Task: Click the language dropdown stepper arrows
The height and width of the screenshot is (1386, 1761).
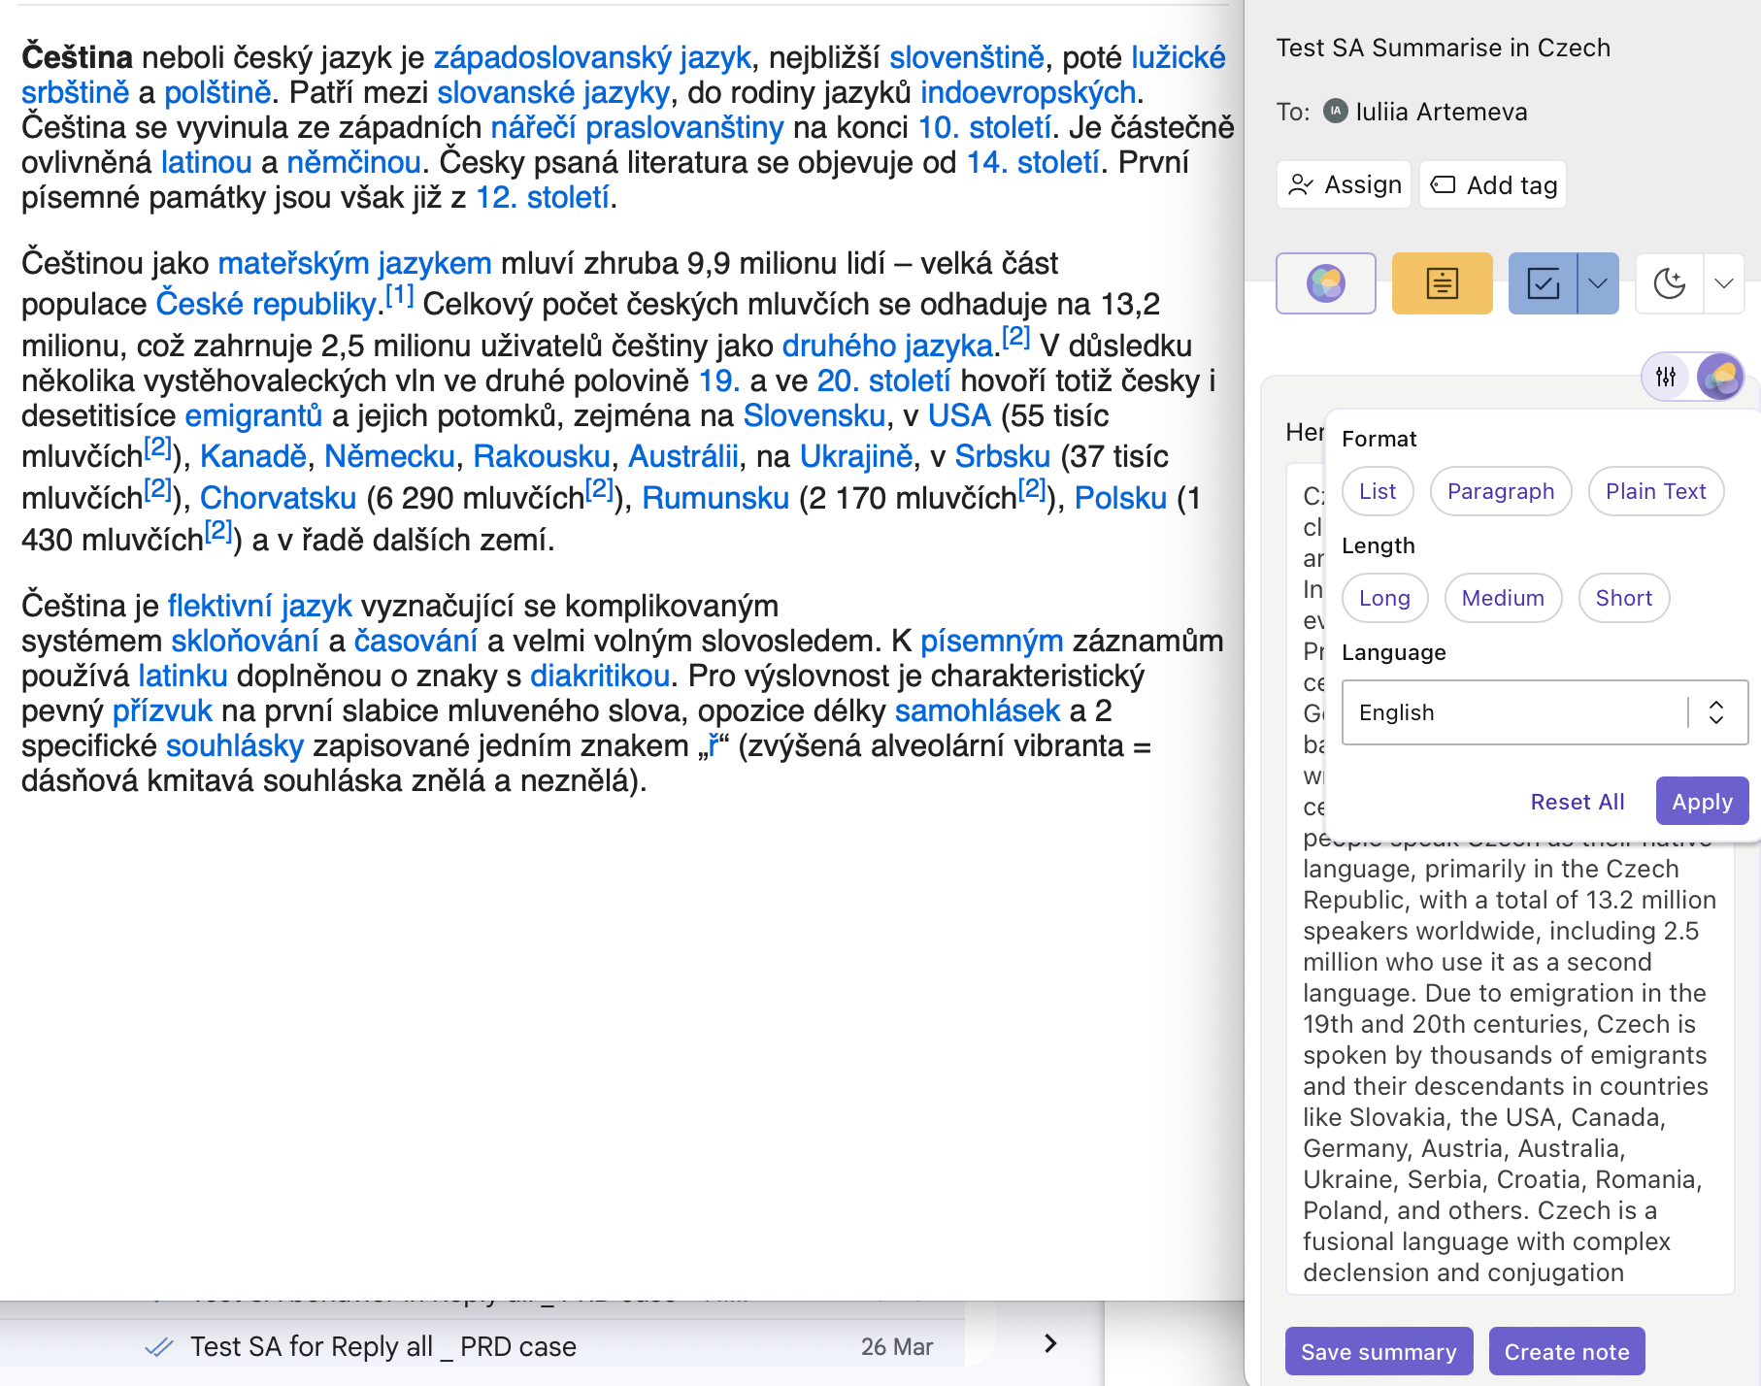Action: 1716,712
